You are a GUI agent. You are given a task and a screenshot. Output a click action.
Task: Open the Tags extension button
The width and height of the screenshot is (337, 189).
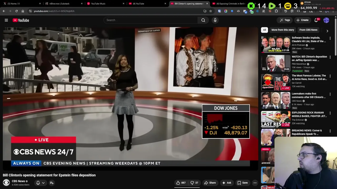[x=285, y=20]
